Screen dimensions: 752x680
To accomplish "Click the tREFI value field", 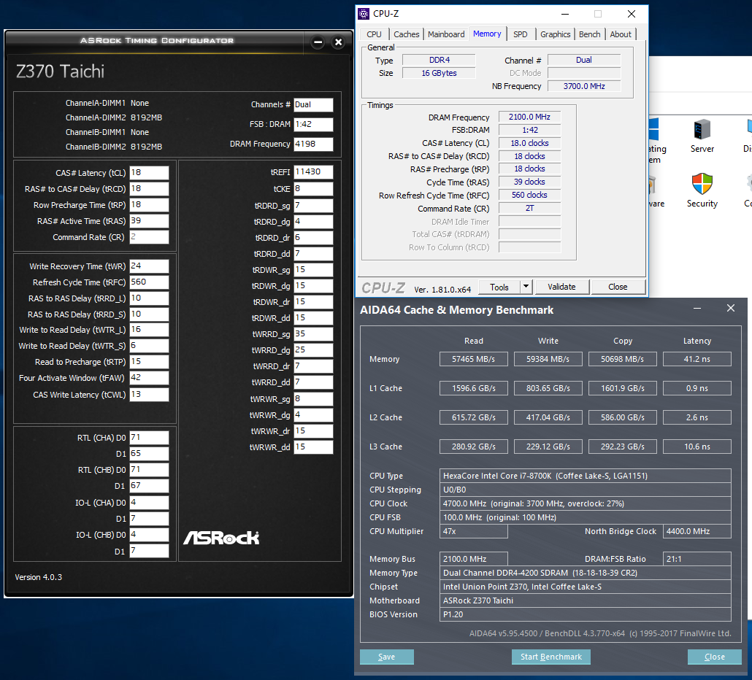I will coord(313,172).
